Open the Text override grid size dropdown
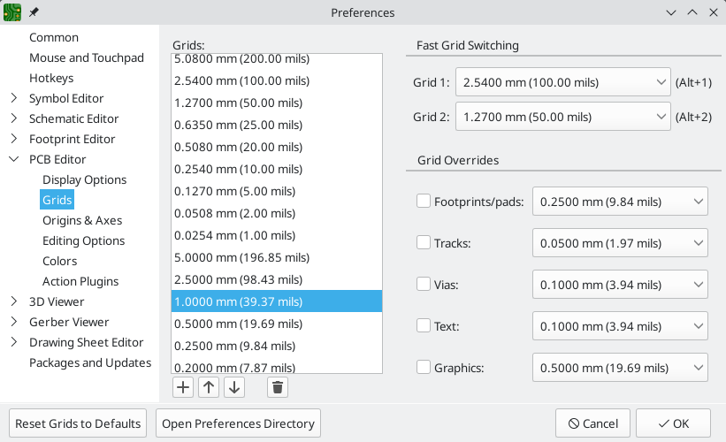The image size is (726, 442). tap(620, 325)
